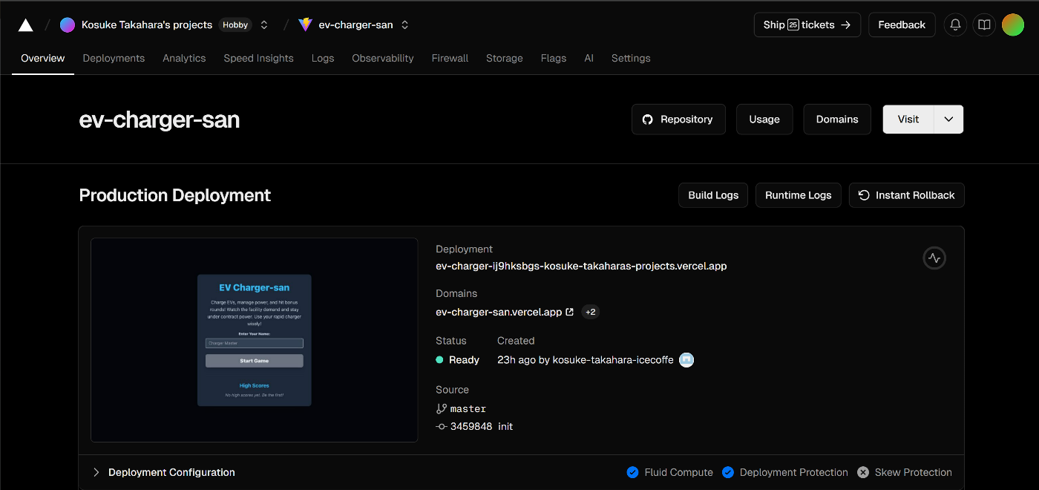
Task: Open the Speed Insights tab
Action: pyautogui.click(x=259, y=58)
